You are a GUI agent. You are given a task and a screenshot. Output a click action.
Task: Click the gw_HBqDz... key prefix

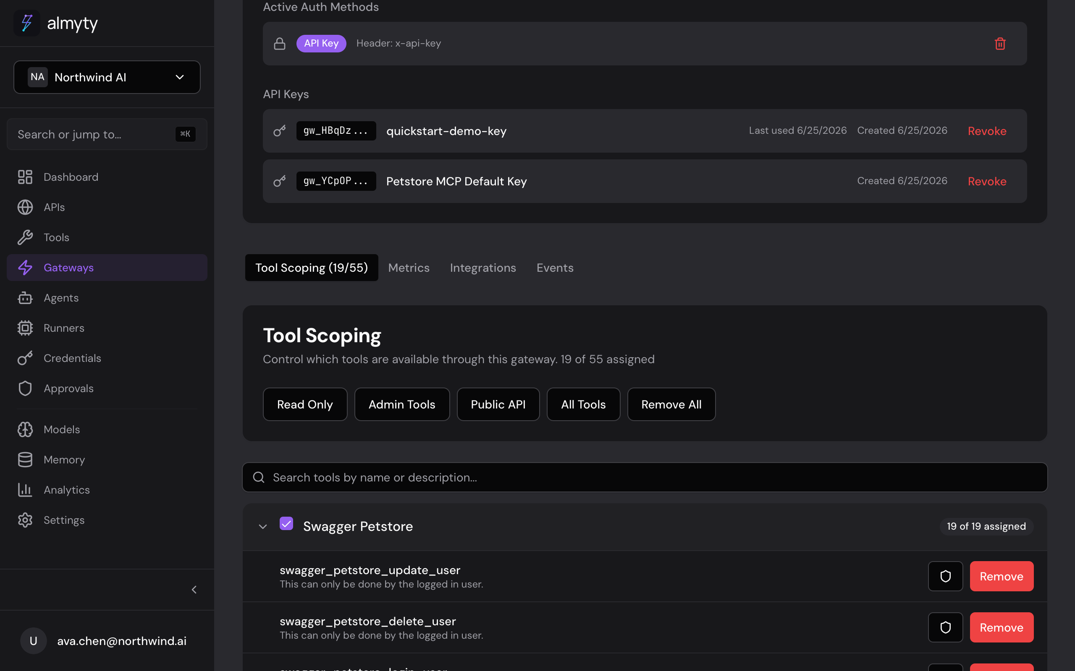(x=336, y=131)
